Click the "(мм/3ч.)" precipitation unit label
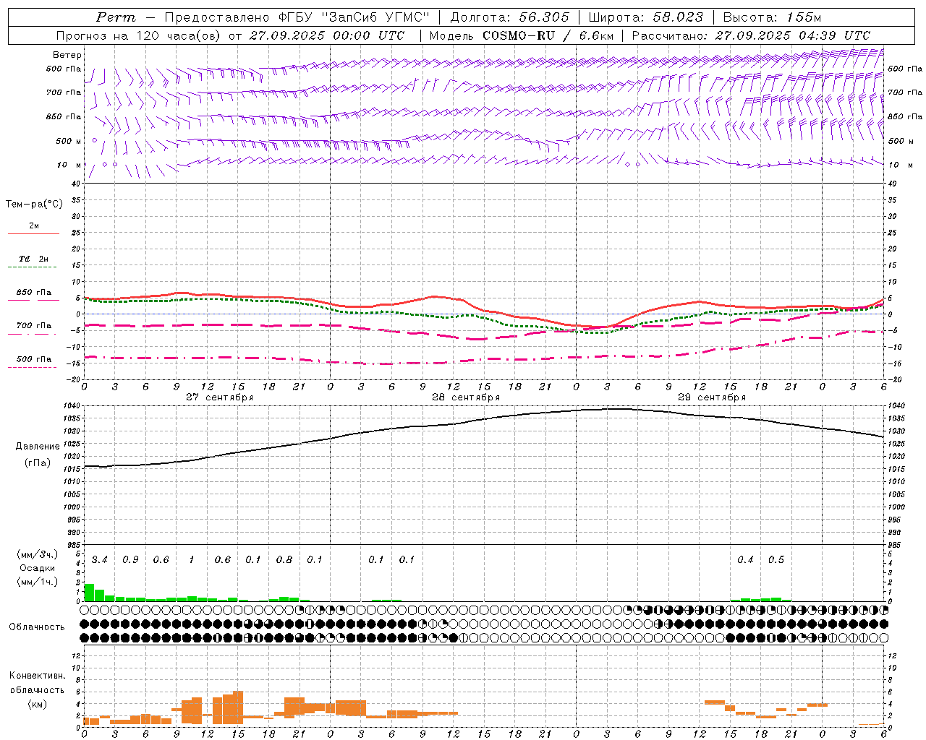 [38, 554]
